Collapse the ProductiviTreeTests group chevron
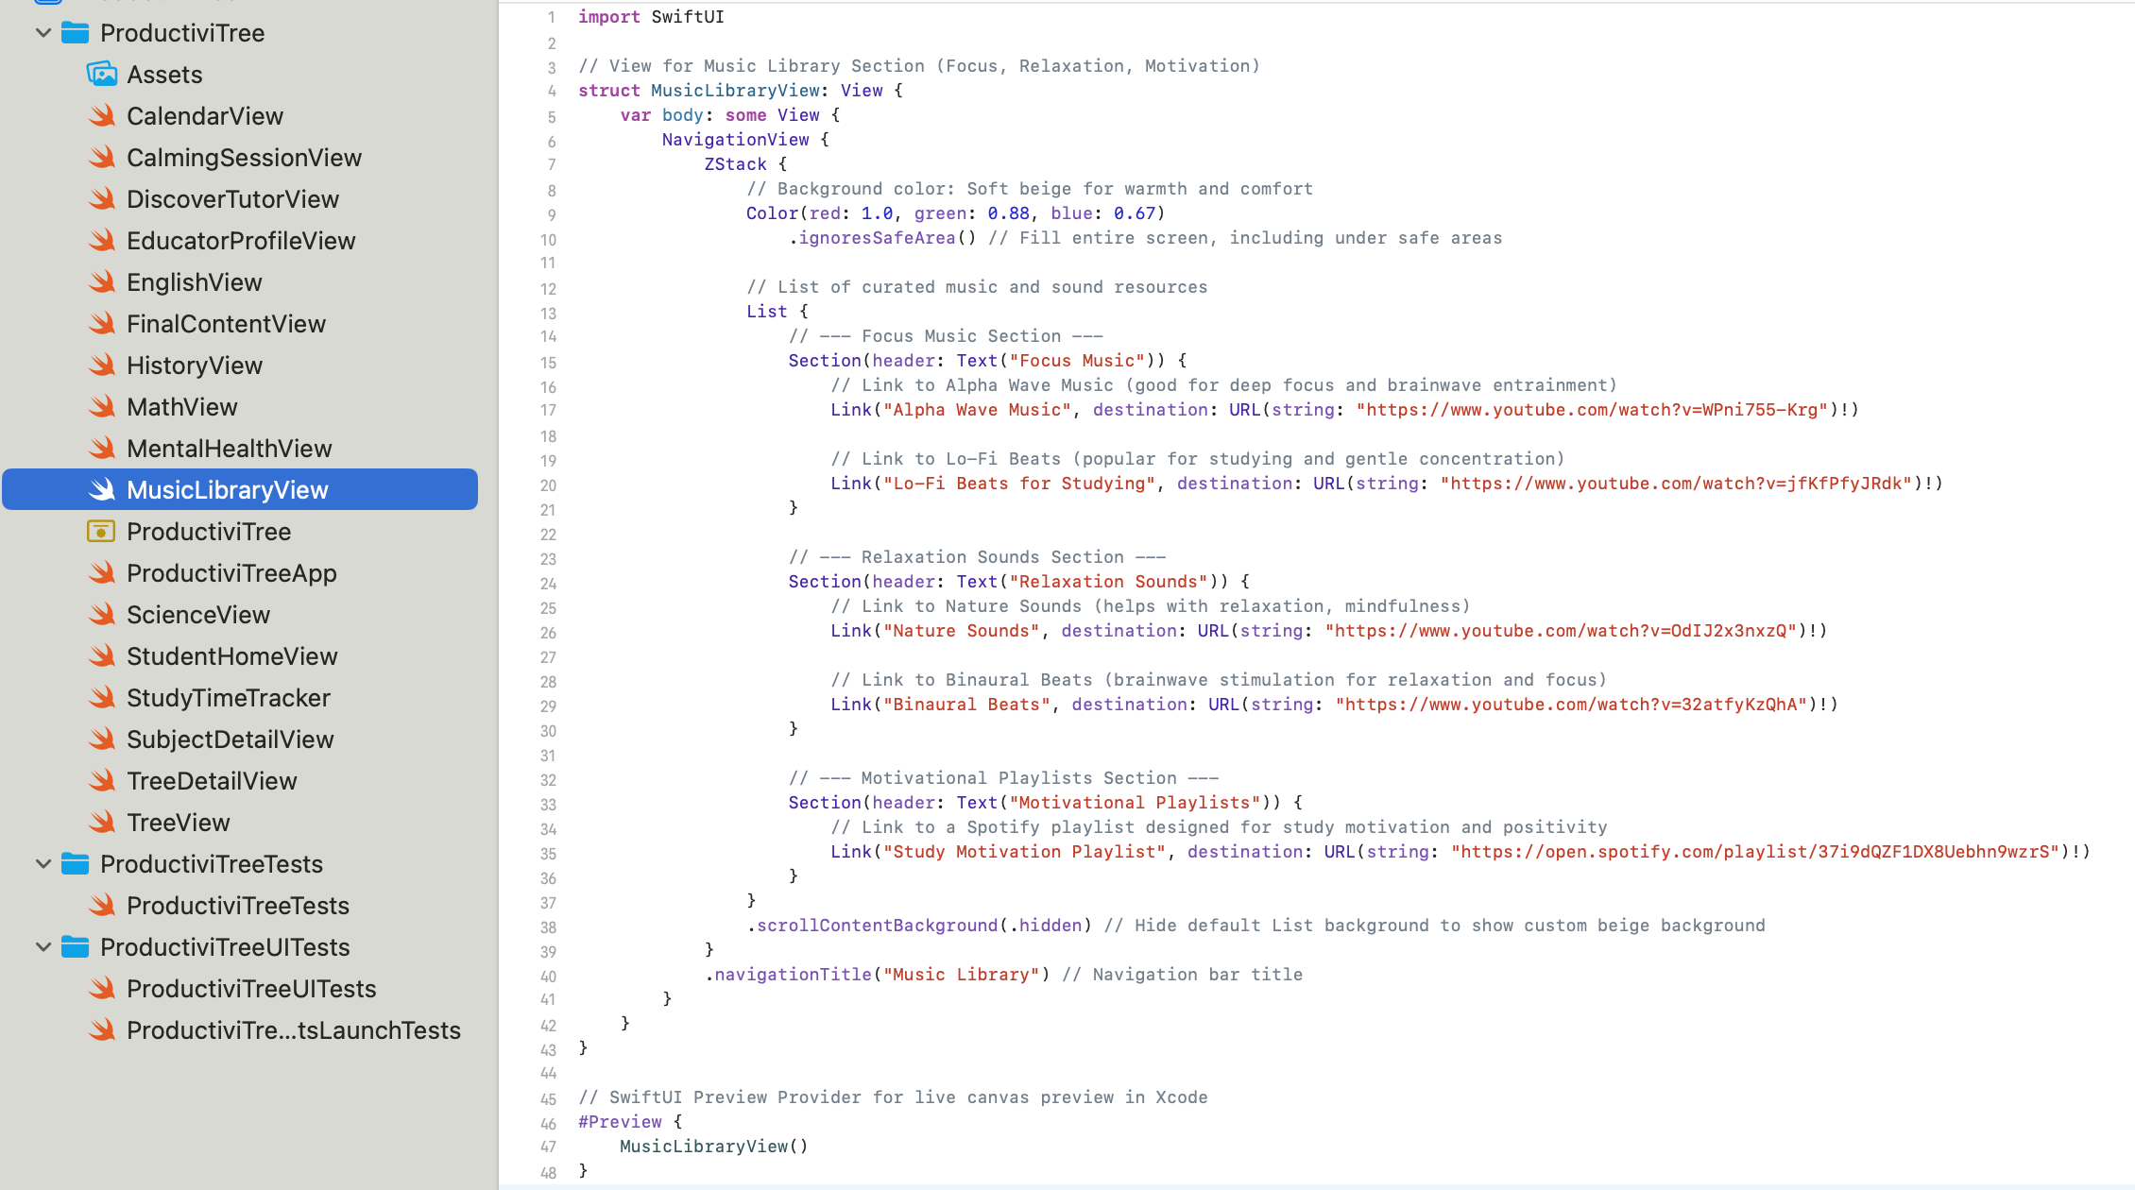The height and width of the screenshot is (1190, 2135). tap(43, 863)
